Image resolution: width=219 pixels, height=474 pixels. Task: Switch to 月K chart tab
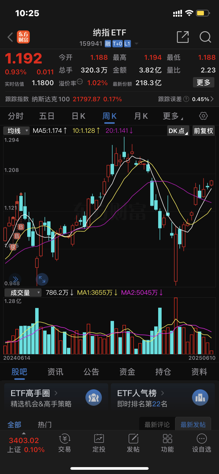[x=141, y=116]
